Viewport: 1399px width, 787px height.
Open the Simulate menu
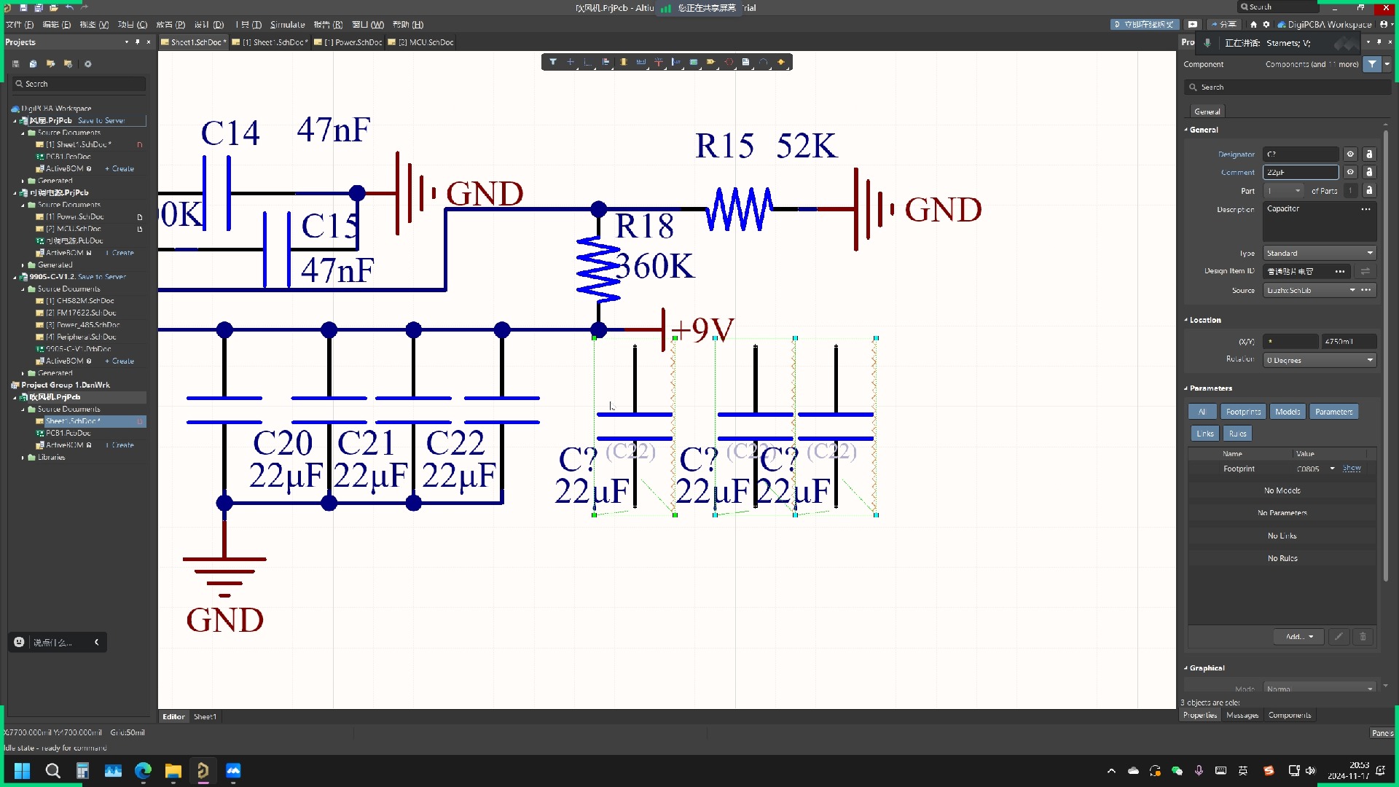coord(287,25)
